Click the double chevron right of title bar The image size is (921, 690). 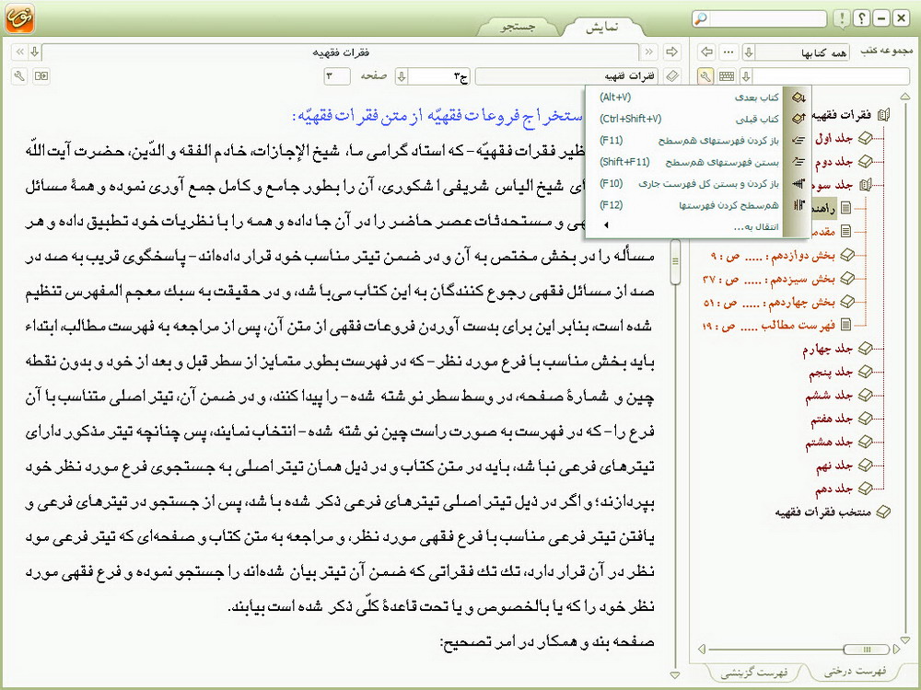point(649,52)
